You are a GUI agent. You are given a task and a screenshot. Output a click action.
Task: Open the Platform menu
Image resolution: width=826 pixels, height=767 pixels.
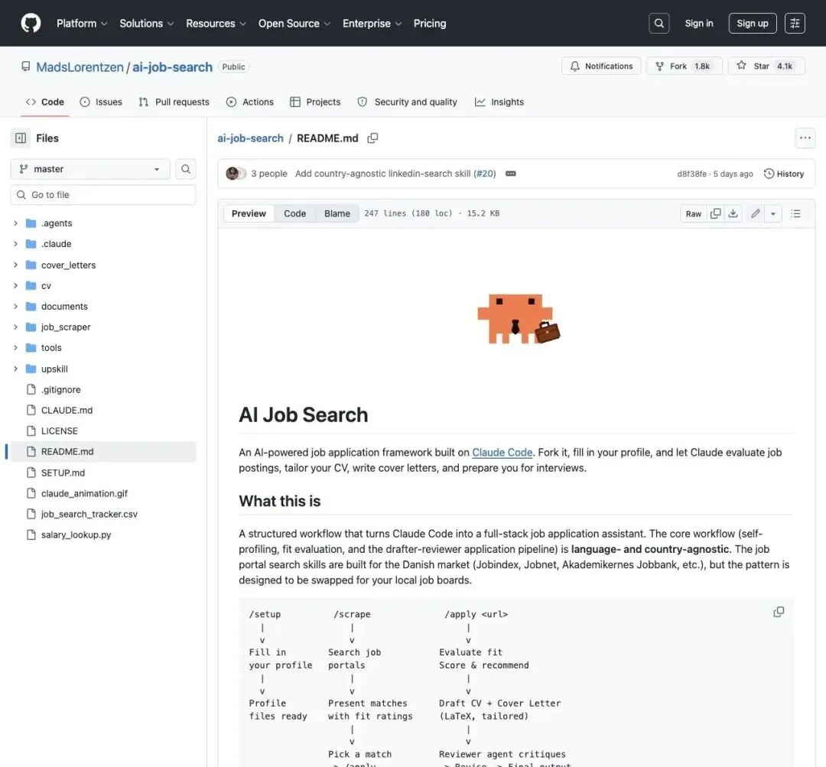pos(82,23)
